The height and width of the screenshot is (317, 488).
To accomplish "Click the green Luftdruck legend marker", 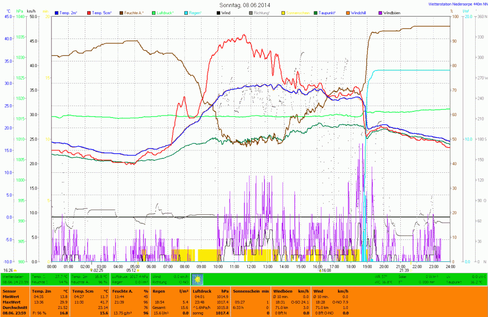I will click(x=154, y=12).
